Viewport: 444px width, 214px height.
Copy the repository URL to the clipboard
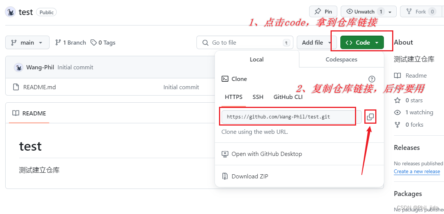pyautogui.click(x=370, y=117)
